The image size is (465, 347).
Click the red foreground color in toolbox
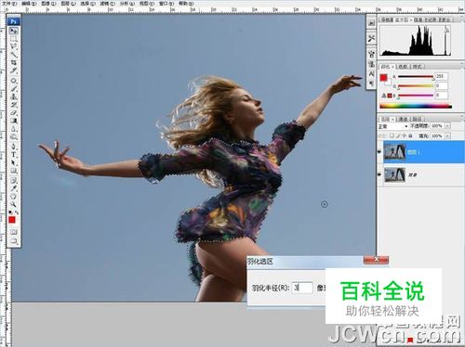[12, 220]
